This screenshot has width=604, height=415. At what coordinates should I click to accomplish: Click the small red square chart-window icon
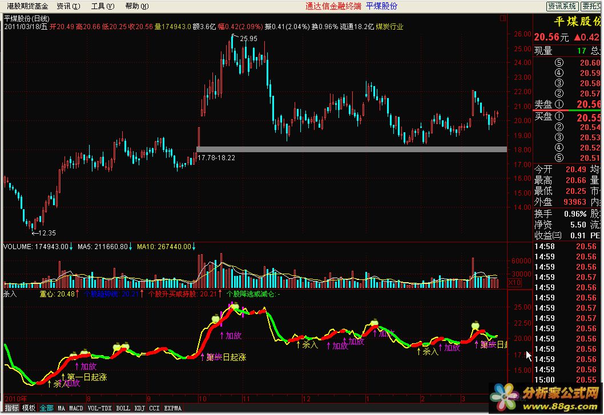[x=503, y=18]
